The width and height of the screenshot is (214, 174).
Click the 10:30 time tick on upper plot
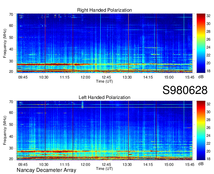44,77
